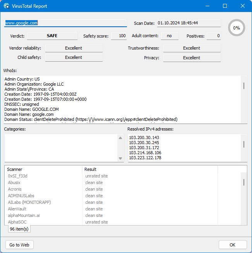This screenshot has height=253, width=252.
Task: Click the WhoIs scrollbar thumb
Action: pos(244,86)
